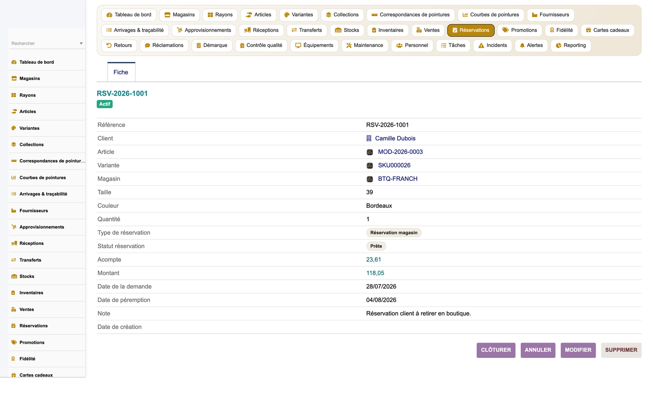
Task: Click the Rechercher search field
Action: [44, 43]
